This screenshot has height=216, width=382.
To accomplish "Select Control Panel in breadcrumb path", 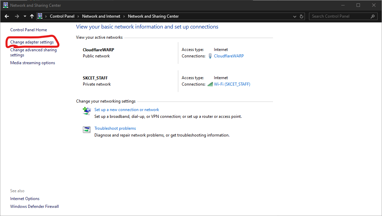I will [62, 16].
